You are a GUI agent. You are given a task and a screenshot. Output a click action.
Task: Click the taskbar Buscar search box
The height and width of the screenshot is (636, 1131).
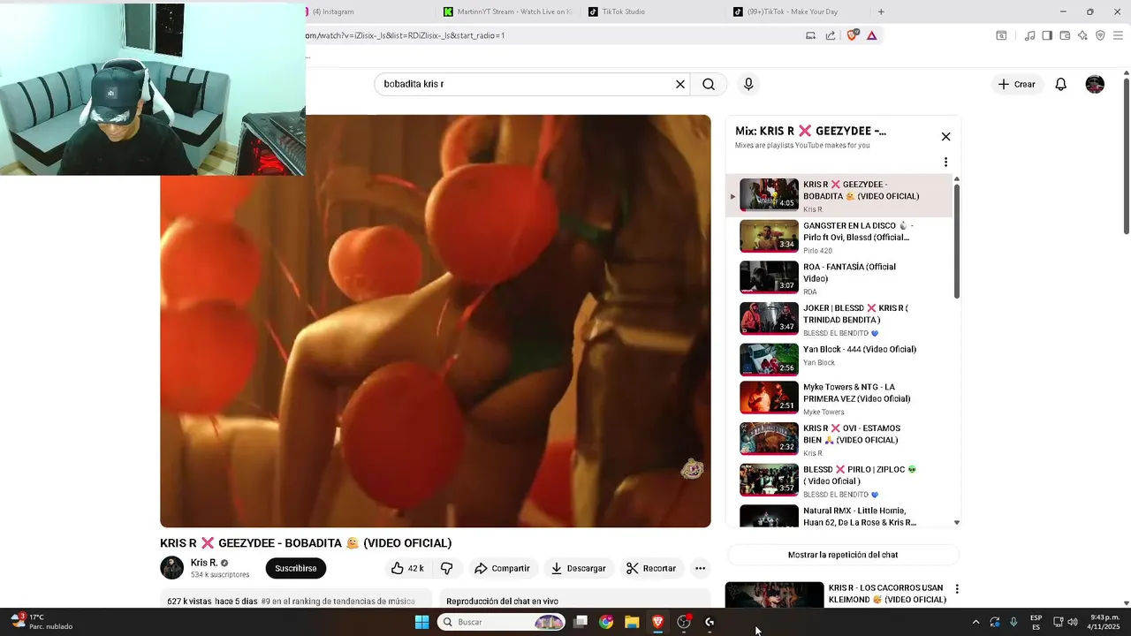click(502, 622)
